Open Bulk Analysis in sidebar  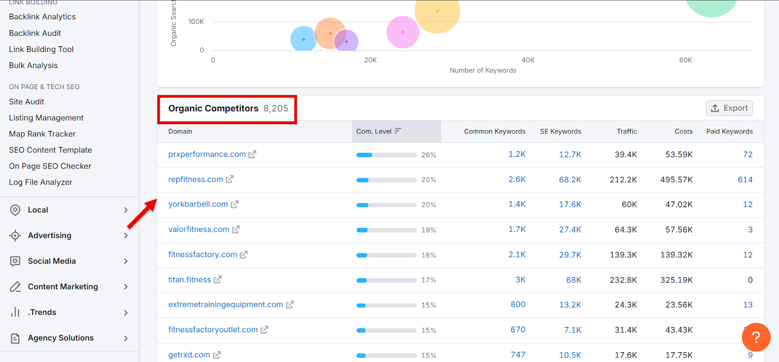(33, 65)
